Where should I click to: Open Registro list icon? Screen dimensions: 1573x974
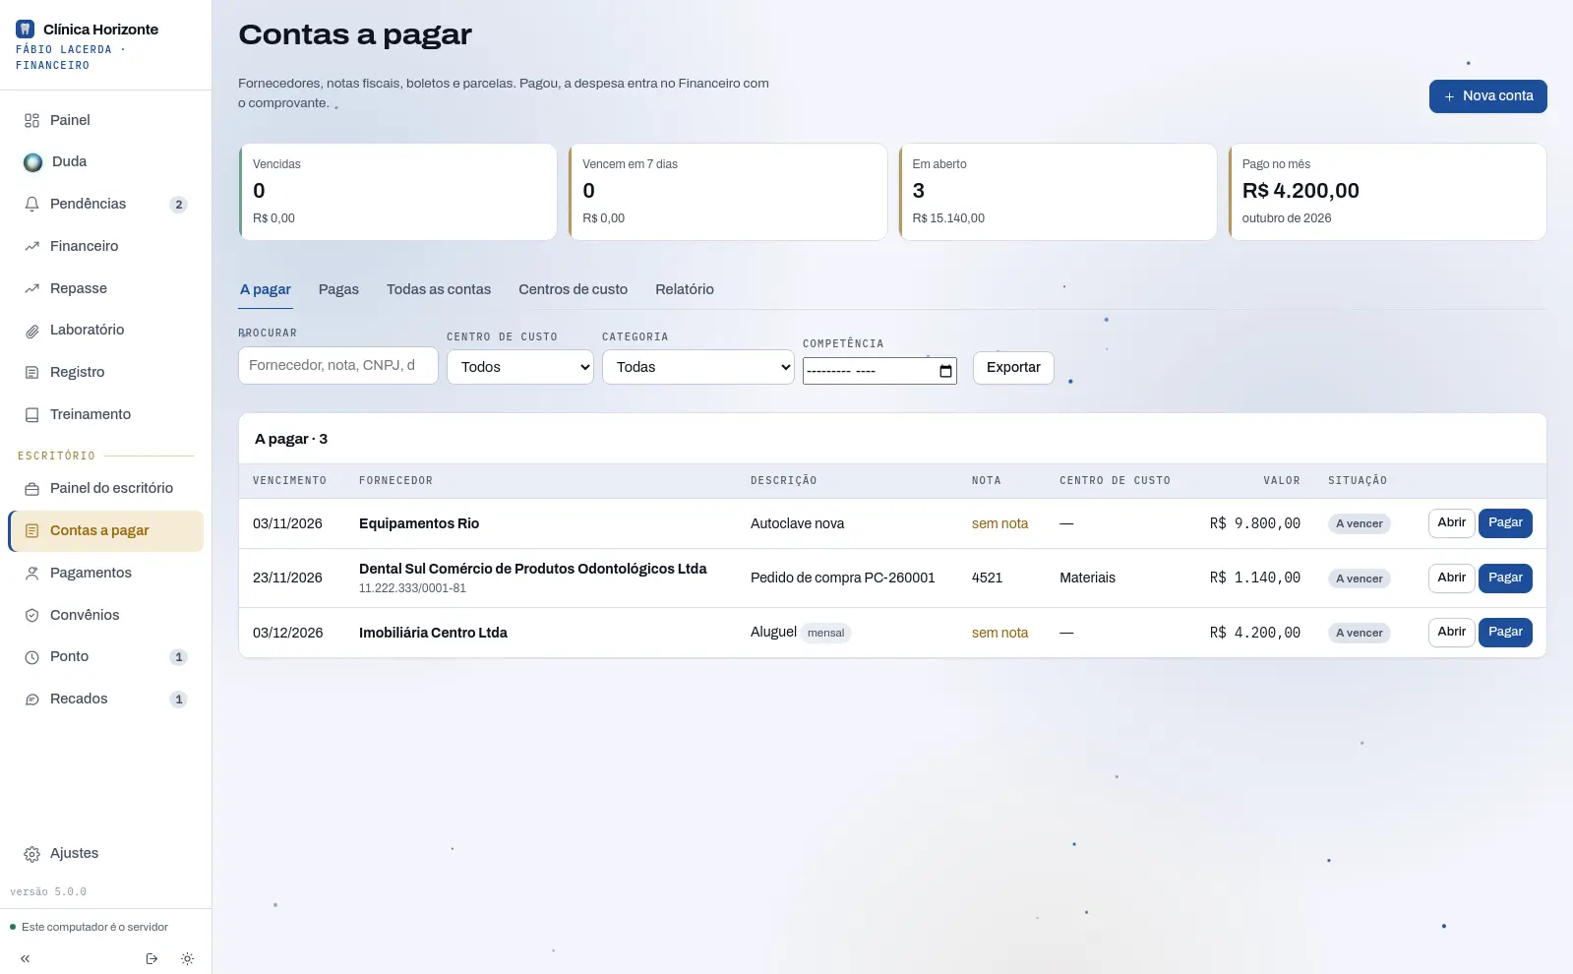(x=31, y=372)
